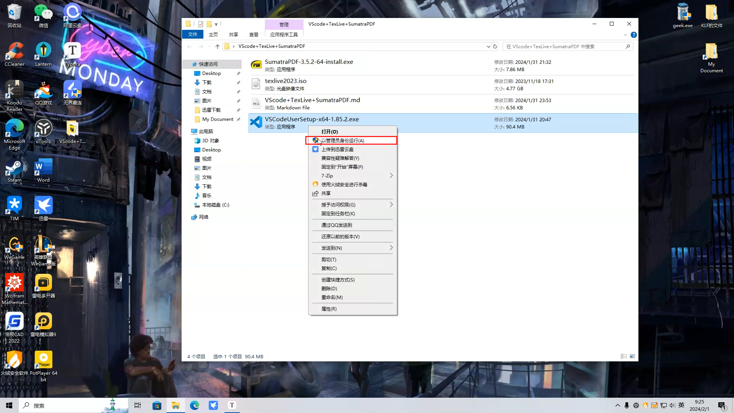Choose 属性(R) from the context menu
The width and height of the screenshot is (734, 413).
coord(329,309)
